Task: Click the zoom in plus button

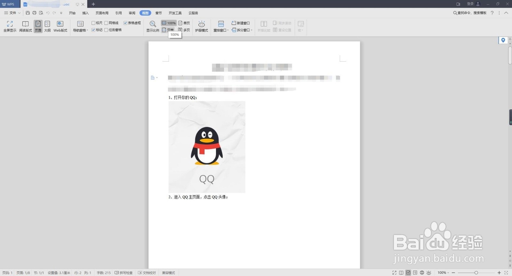Action: tap(499, 273)
